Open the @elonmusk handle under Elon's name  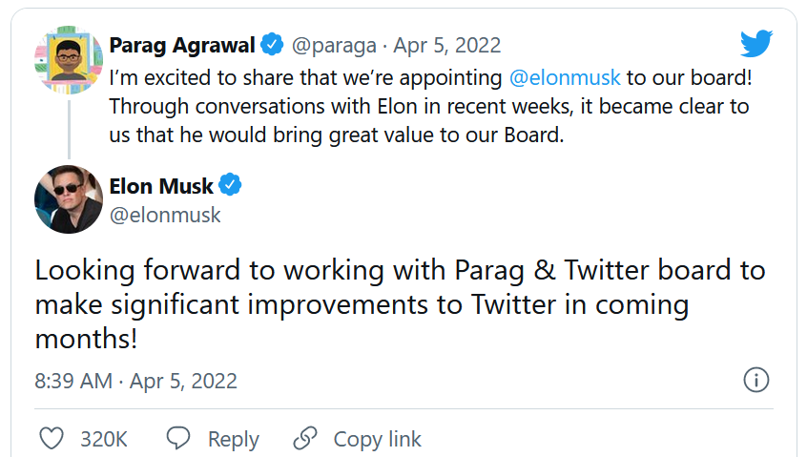click(x=165, y=215)
